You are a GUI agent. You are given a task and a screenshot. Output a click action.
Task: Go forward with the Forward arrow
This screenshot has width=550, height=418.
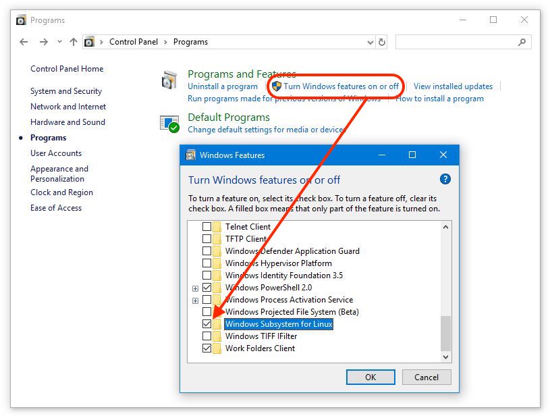43,42
